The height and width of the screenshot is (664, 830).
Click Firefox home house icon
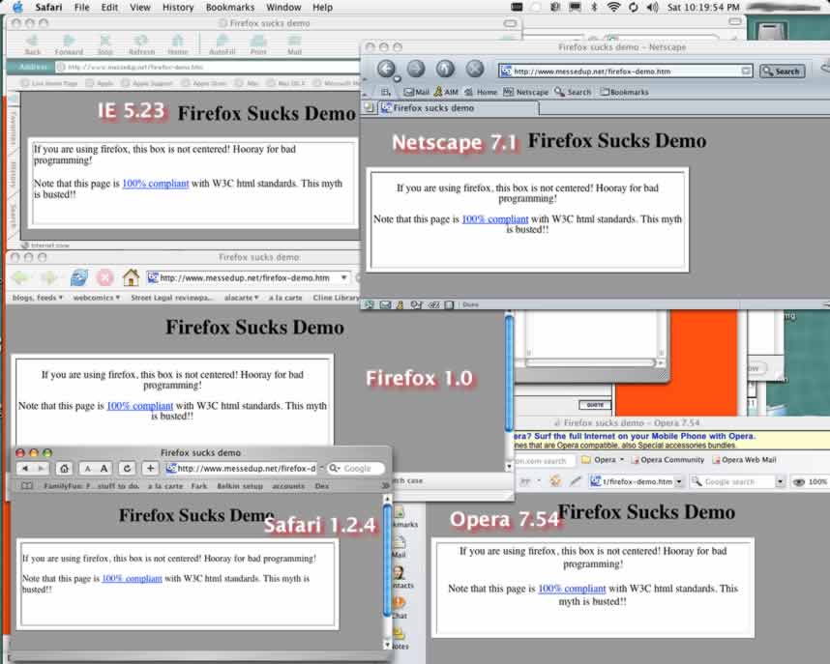[x=131, y=277]
